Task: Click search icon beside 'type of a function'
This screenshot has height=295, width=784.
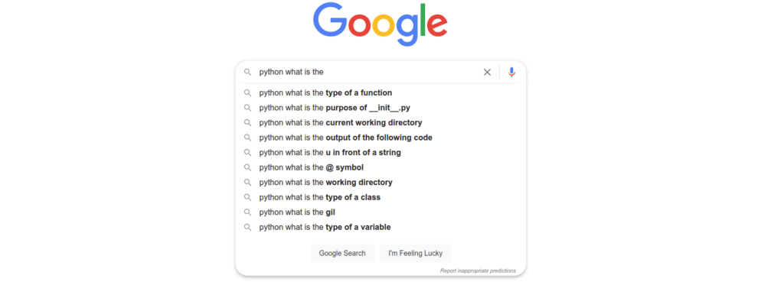Action: (247, 92)
